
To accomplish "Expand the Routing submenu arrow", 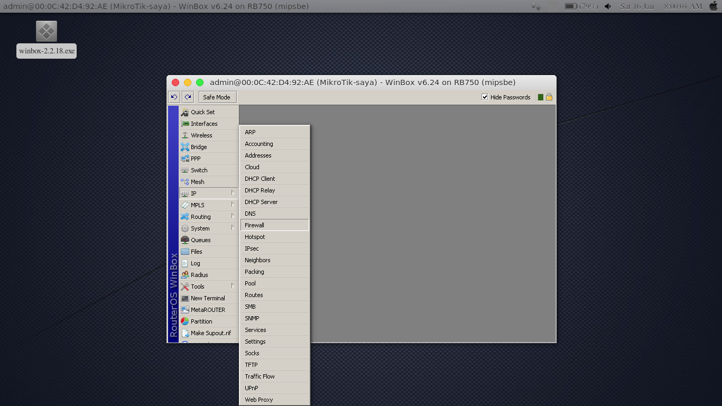I will (233, 216).
